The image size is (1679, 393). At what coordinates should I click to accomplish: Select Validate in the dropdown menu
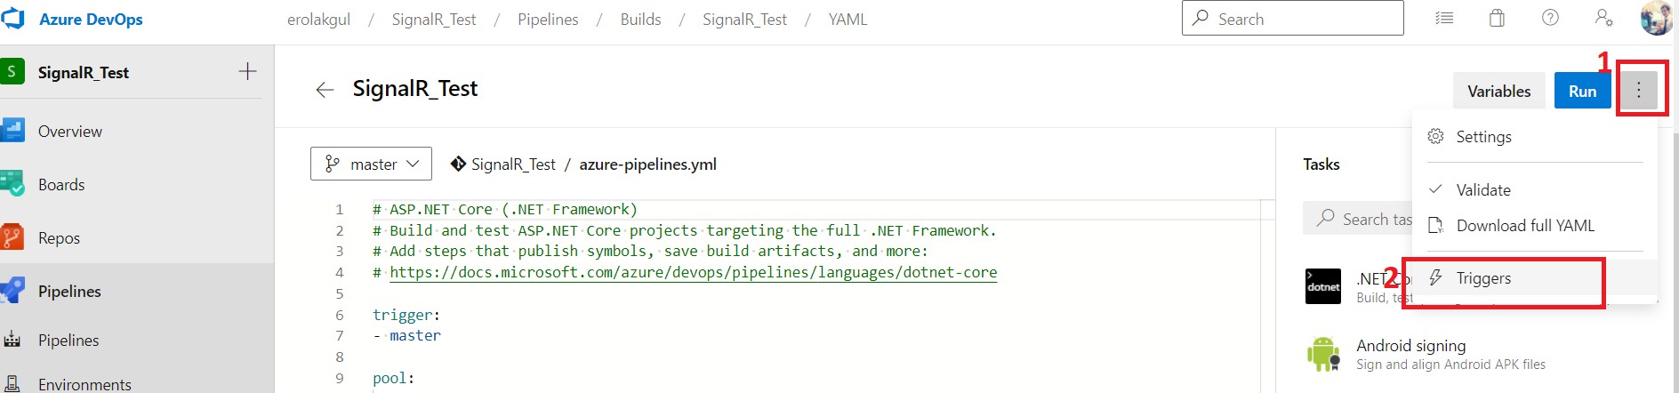(x=1482, y=190)
